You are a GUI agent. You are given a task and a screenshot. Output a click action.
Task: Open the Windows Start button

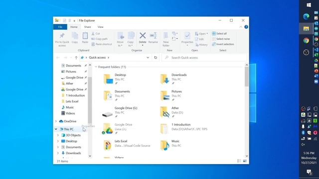pyautogui.click(x=309, y=5)
